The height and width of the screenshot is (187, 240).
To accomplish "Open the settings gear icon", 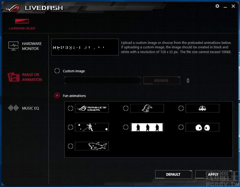I will tap(217, 6).
